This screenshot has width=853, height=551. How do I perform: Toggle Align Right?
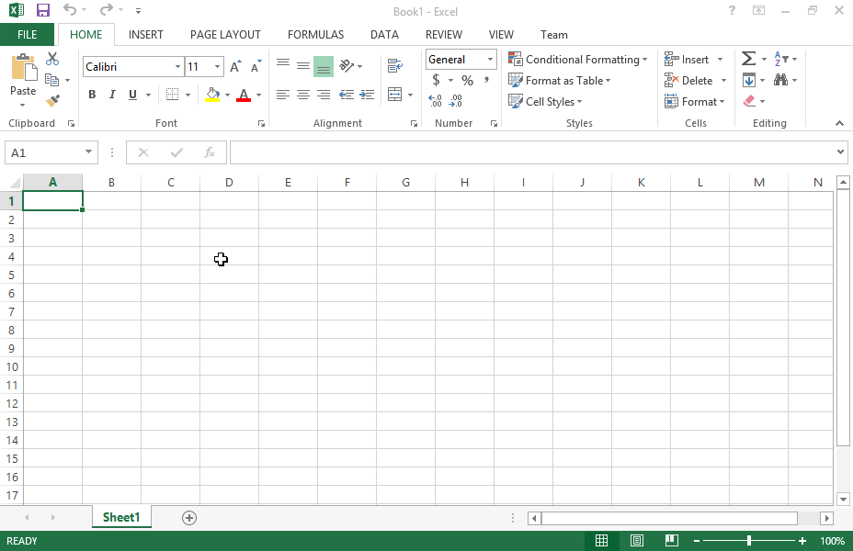pos(324,95)
